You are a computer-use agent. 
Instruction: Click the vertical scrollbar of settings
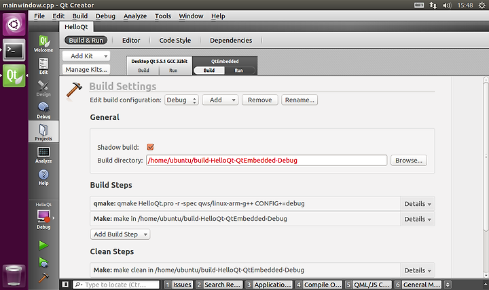486,156
